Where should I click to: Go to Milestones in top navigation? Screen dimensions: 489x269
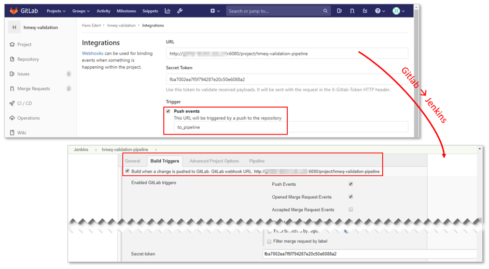126,11
